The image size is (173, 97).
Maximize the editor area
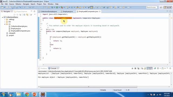(170, 11)
